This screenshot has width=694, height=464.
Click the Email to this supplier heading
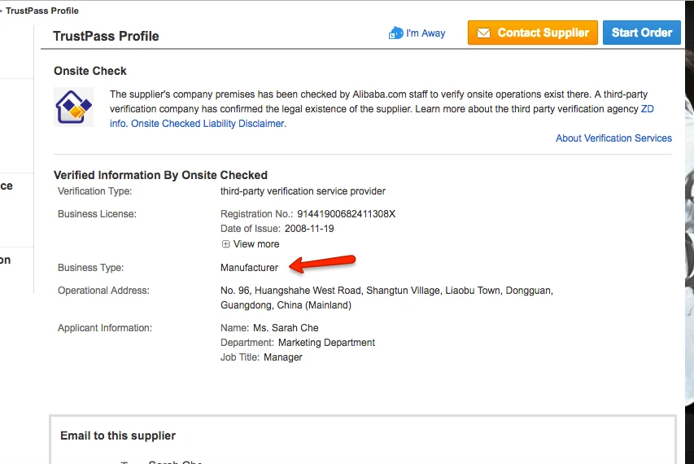point(118,436)
